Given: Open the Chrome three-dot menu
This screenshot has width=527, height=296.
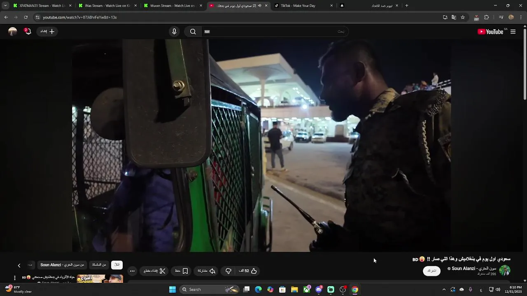Looking at the screenshot, I should click(x=521, y=17).
